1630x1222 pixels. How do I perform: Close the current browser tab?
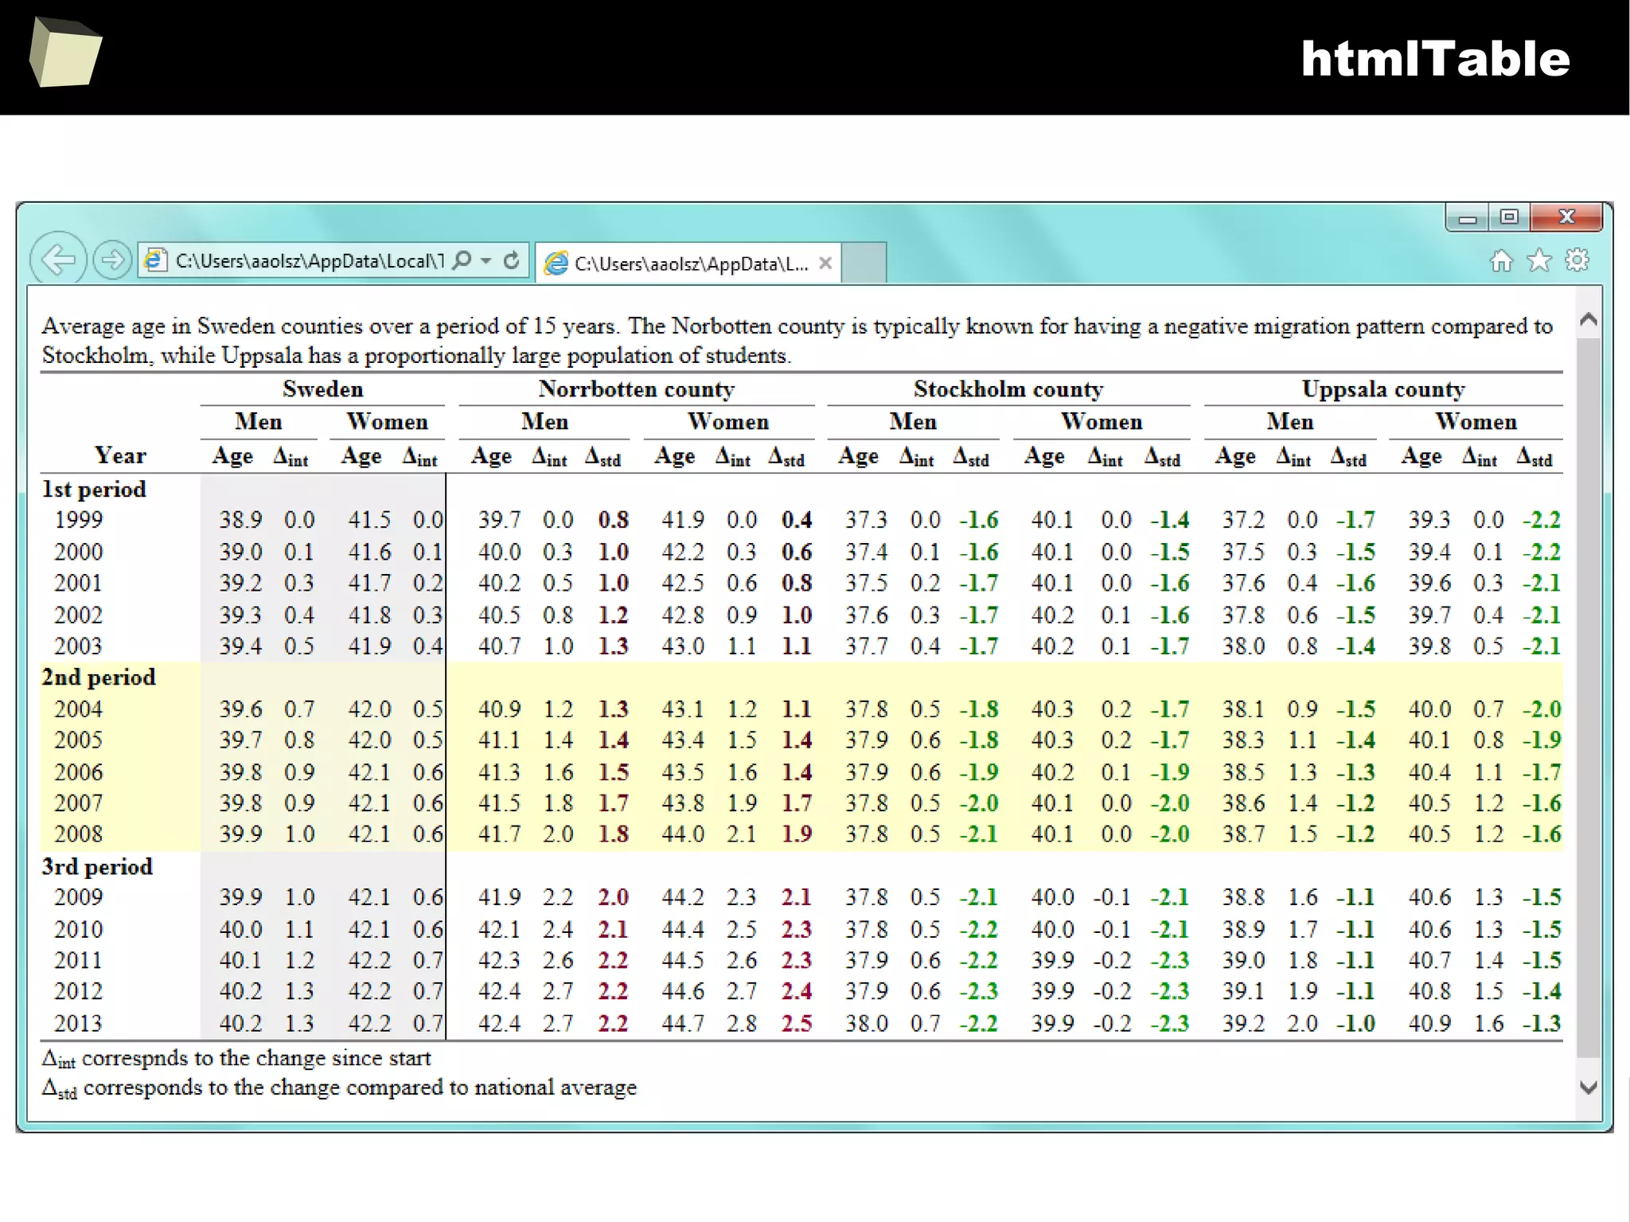pyautogui.click(x=825, y=263)
